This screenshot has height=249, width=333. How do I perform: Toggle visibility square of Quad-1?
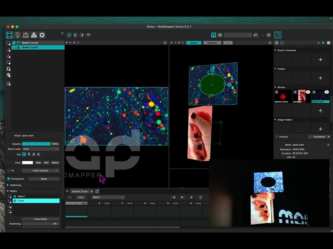pos(14,47)
